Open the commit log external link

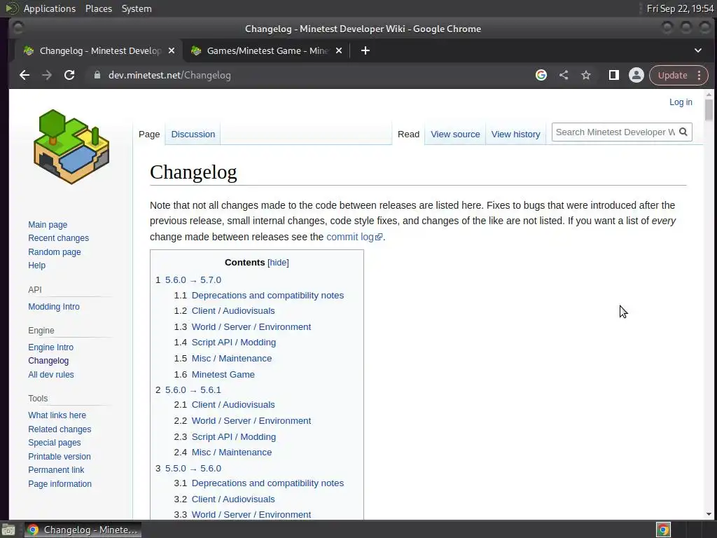[354, 237]
